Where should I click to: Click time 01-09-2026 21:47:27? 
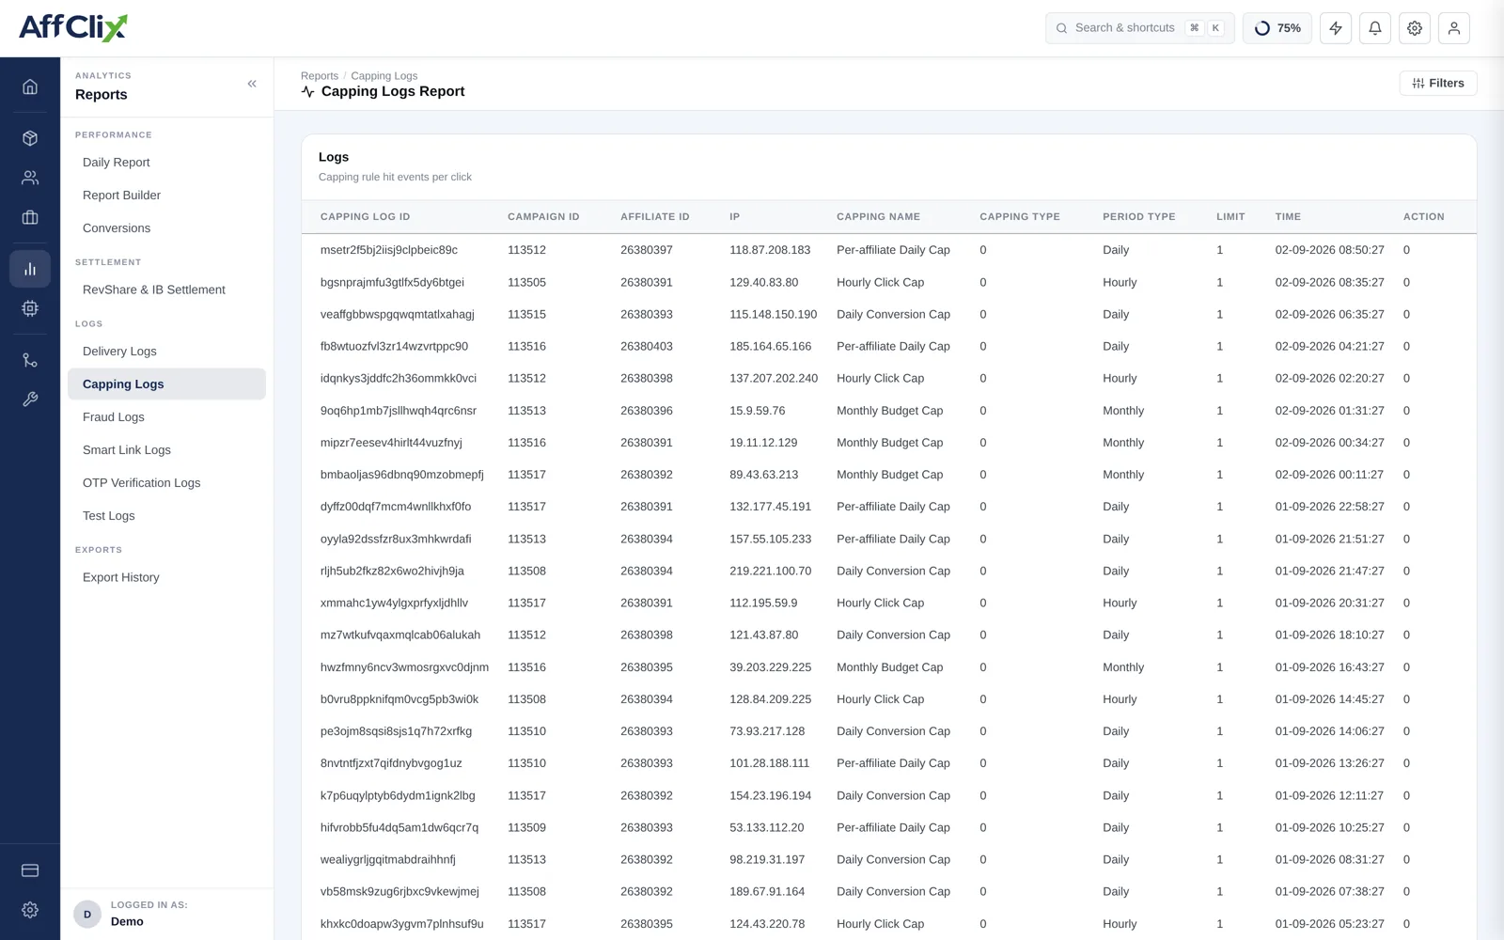point(1329,571)
